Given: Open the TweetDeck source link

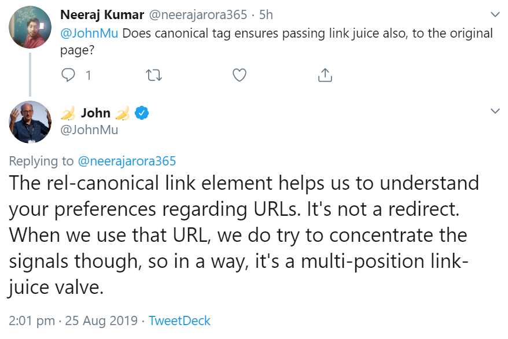Looking at the screenshot, I should [179, 320].
